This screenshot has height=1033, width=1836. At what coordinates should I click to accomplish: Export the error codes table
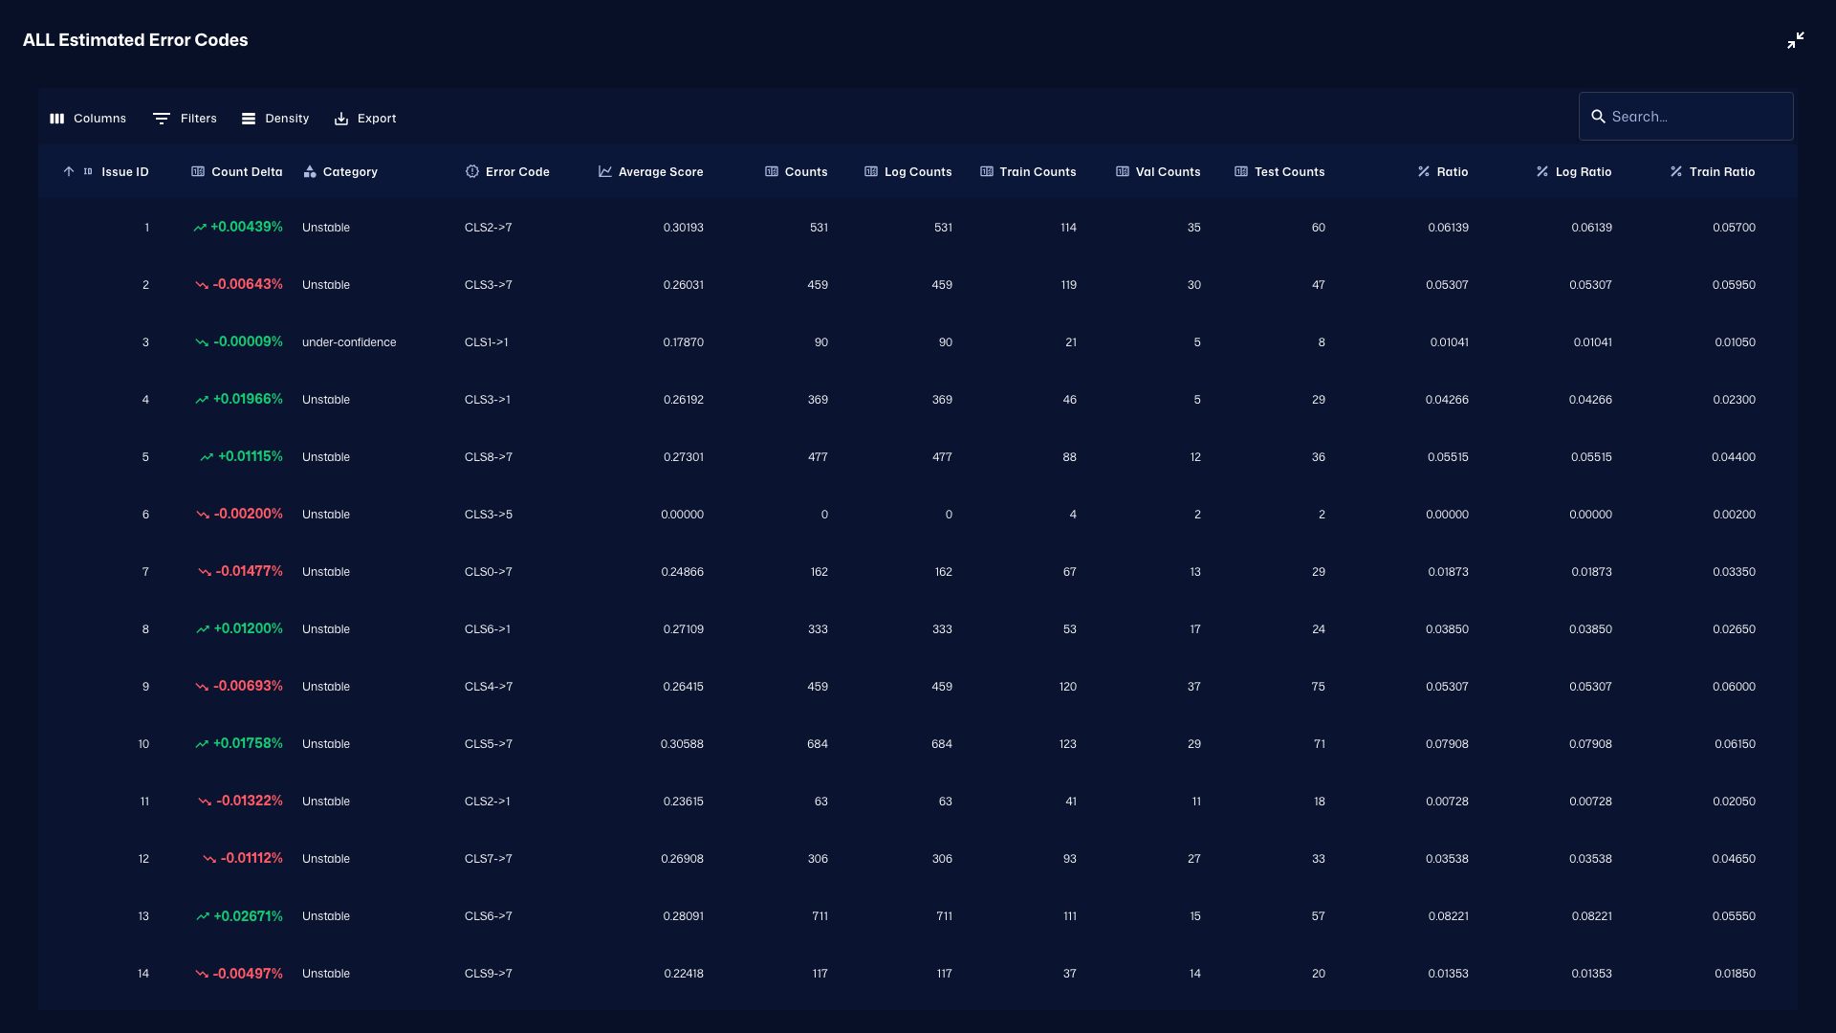point(364,118)
